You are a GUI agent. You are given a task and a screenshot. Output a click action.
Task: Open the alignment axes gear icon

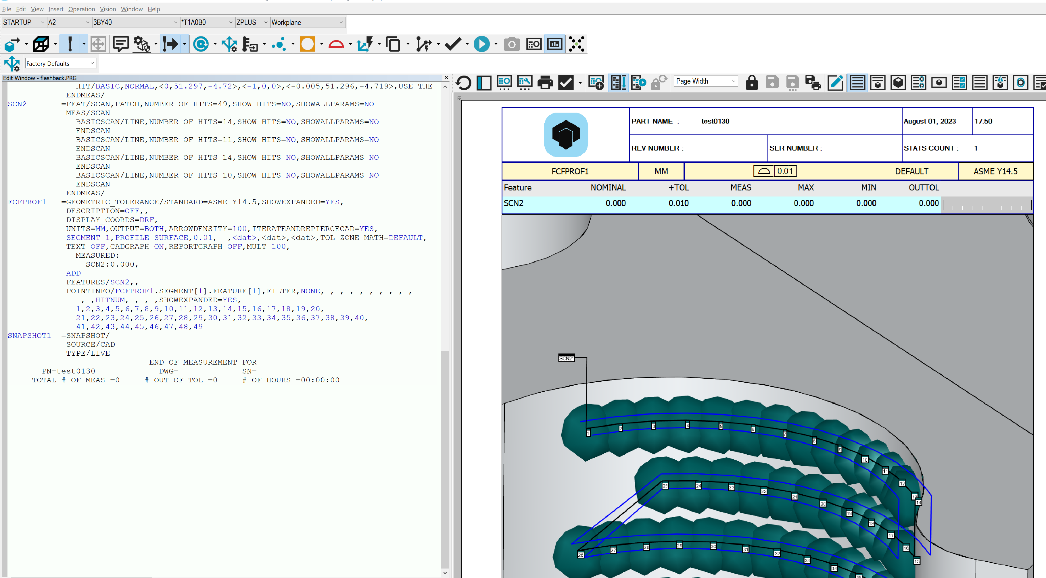229,44
